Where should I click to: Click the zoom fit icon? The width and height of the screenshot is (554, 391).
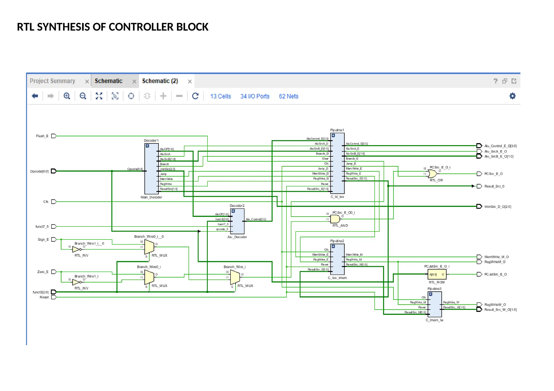pos(99,96)
